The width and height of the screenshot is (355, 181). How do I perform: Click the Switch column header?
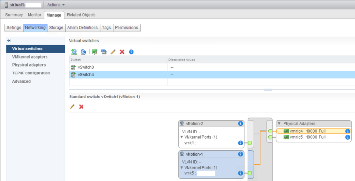[118, 60]
